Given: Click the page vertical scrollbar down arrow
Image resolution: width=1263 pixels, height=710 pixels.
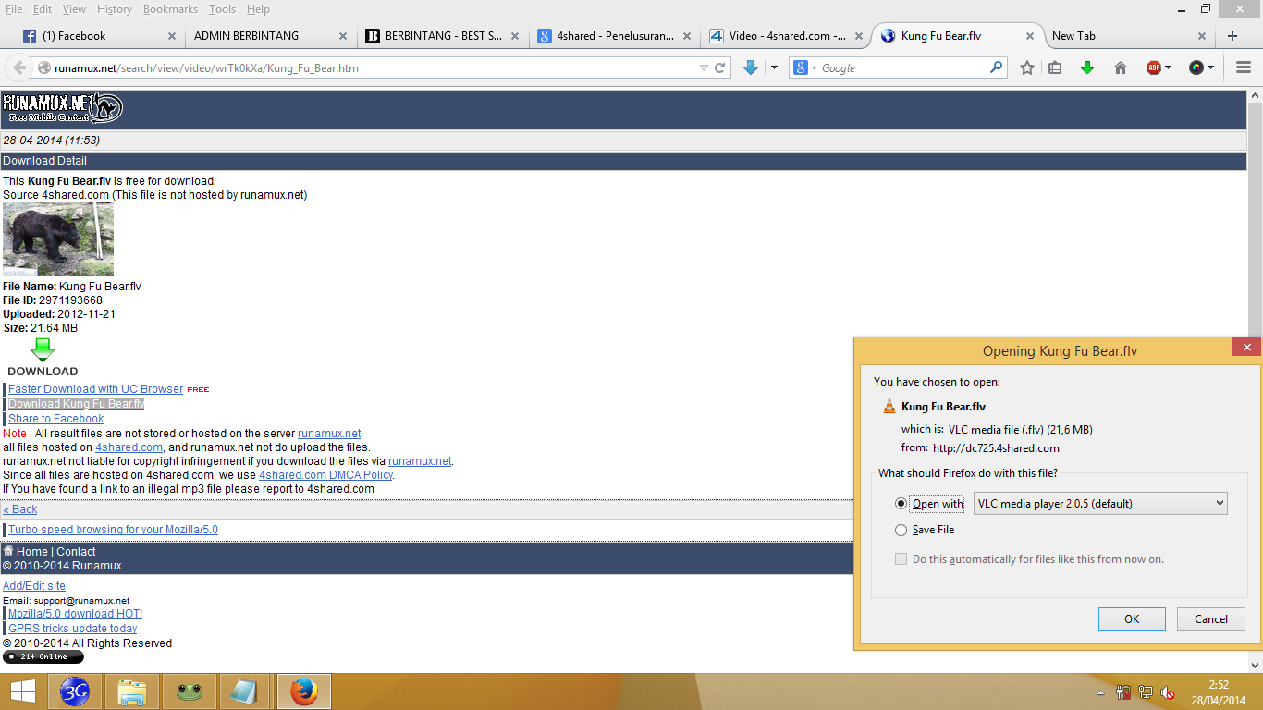Looking at the screenshot, I should 1255,665.
